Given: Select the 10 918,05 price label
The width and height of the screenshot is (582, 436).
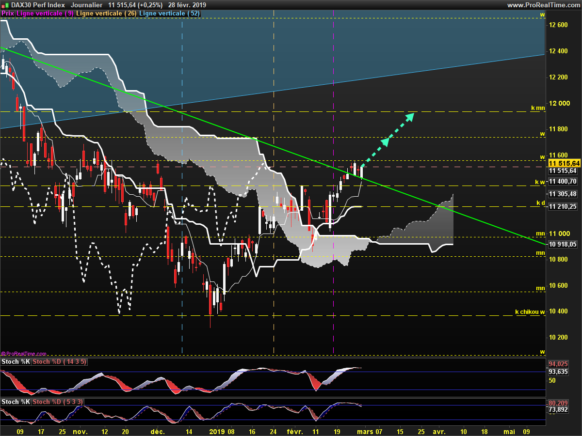Looking at the screenshot, I should (x=563, y=245).
